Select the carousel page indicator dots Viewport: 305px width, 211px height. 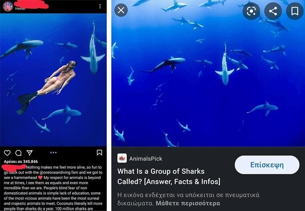pyautogui.click(x=53, y=153)
